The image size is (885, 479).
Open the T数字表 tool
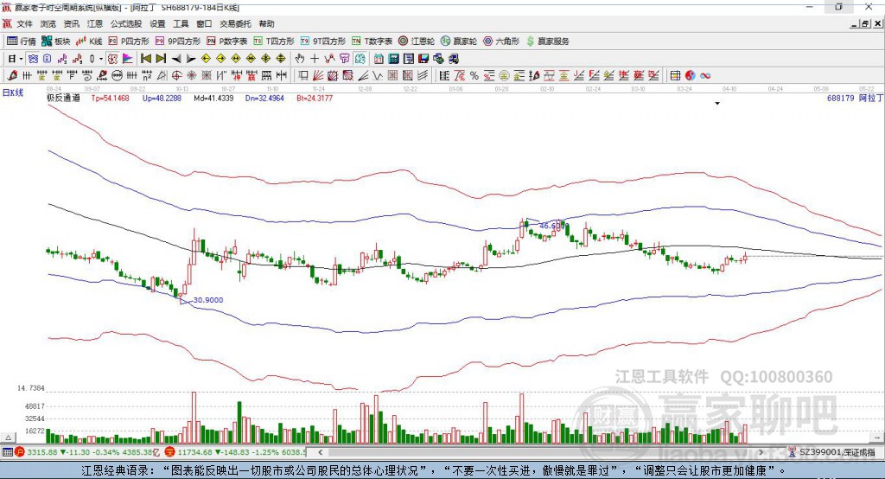click(x=372, y=42)
